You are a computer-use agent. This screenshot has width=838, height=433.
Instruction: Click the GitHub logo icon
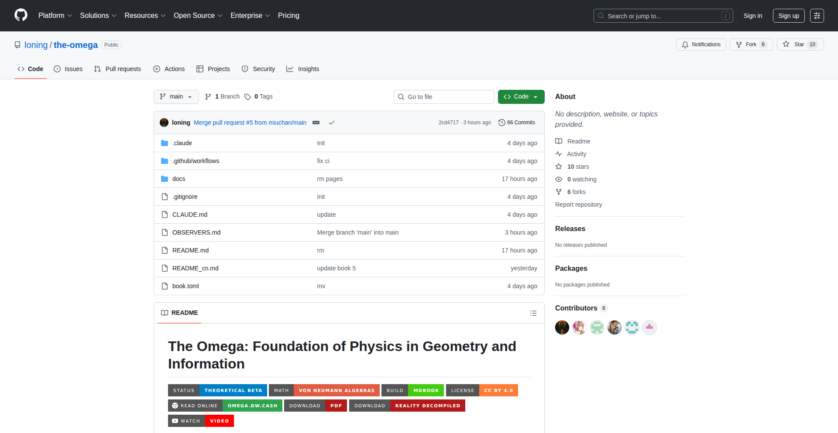click(x=21, y=15)
